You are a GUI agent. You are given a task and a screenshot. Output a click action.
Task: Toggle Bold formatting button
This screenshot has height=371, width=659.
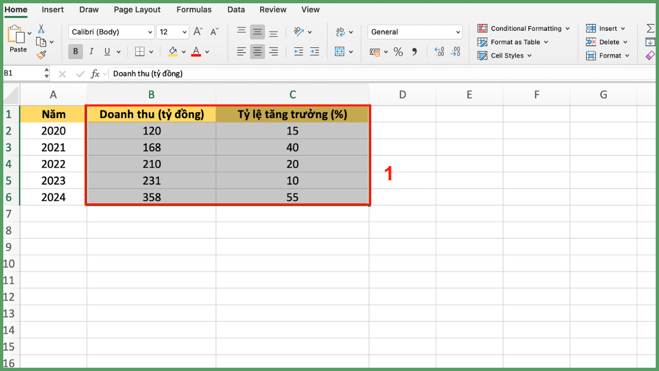coord(75,52)
